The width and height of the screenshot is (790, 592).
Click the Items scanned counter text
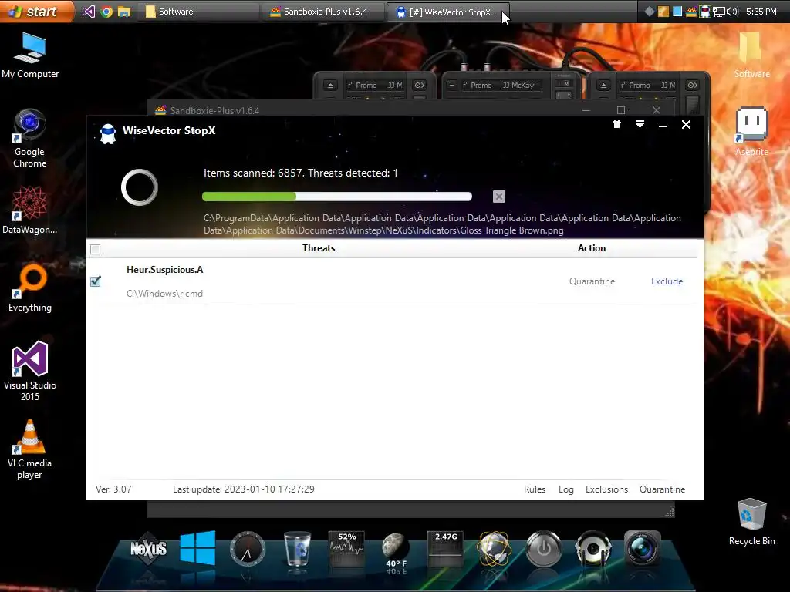pos(300,173)
